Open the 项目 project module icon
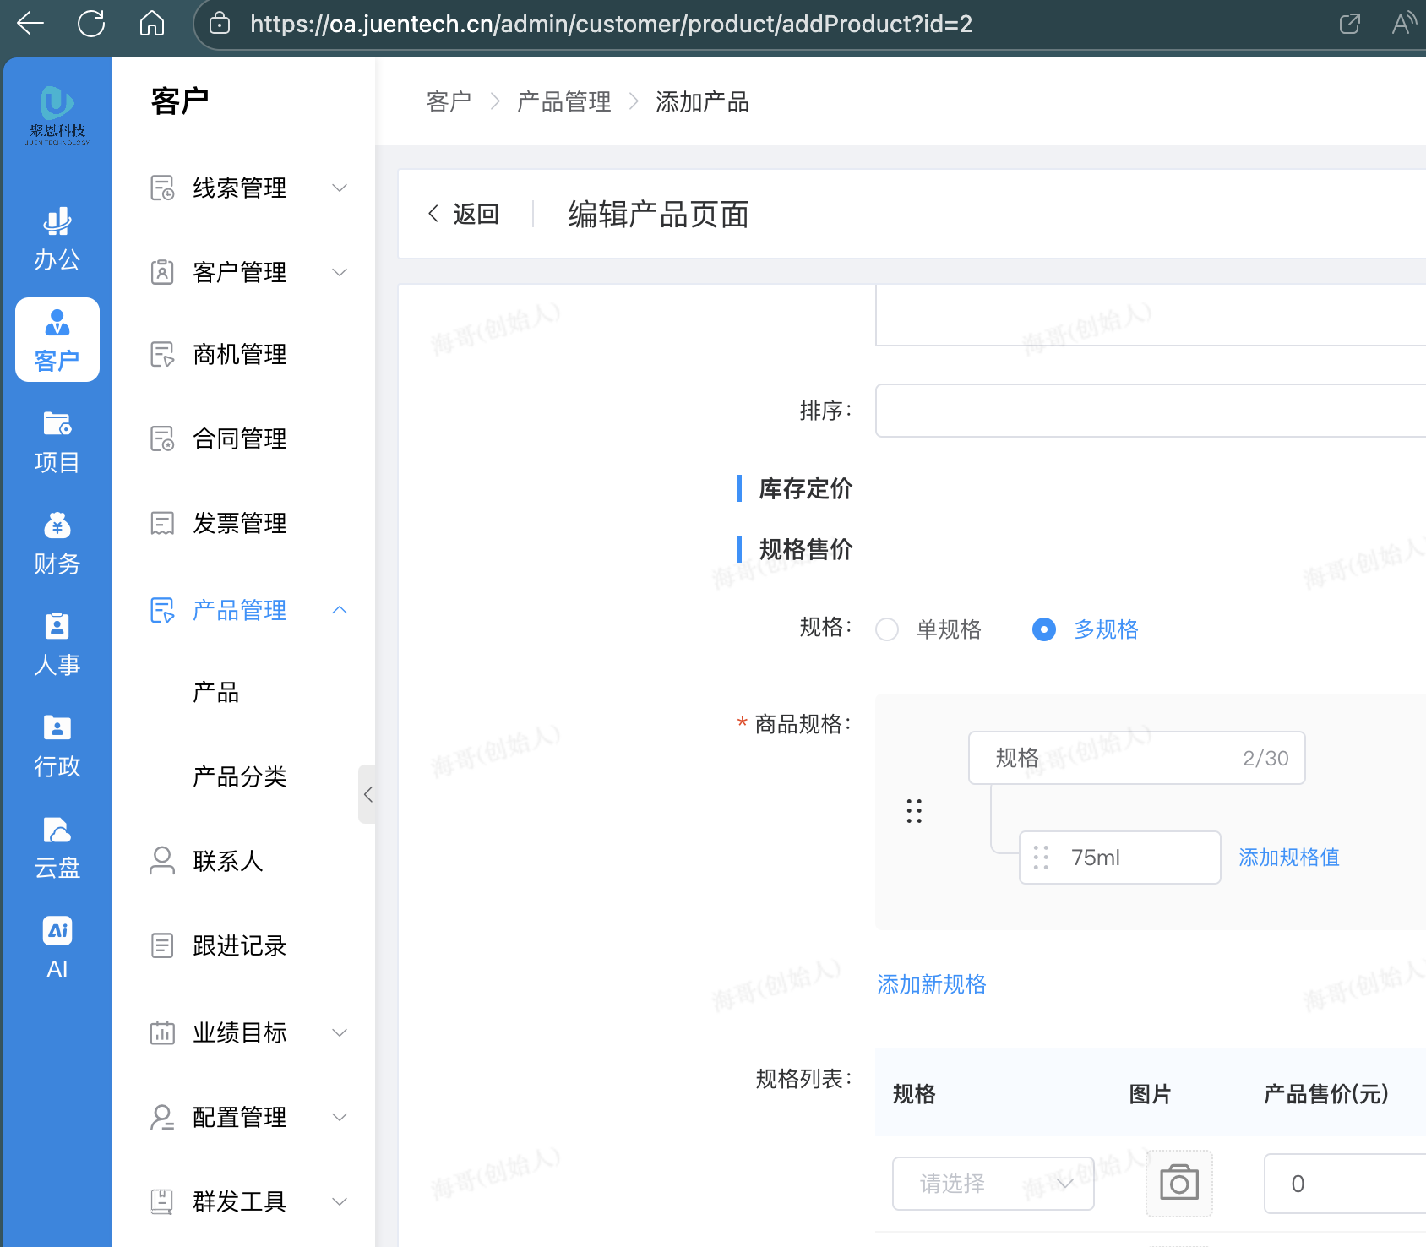The height and width of the screenshot is (1247, 1426). (57, 442)
